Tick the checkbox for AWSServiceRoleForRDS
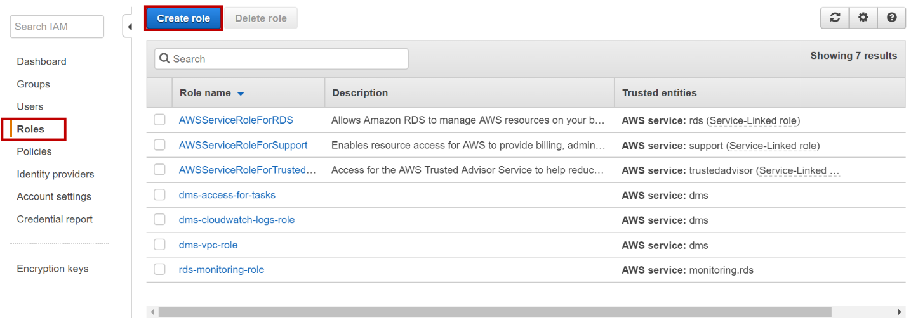 pos(159,120)
